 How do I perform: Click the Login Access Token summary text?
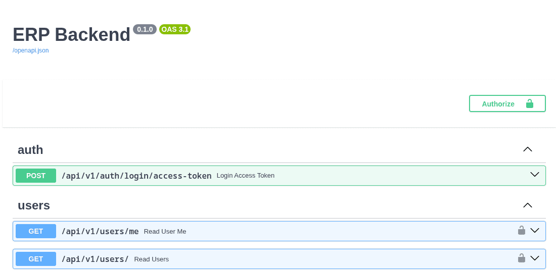[246, 176]
